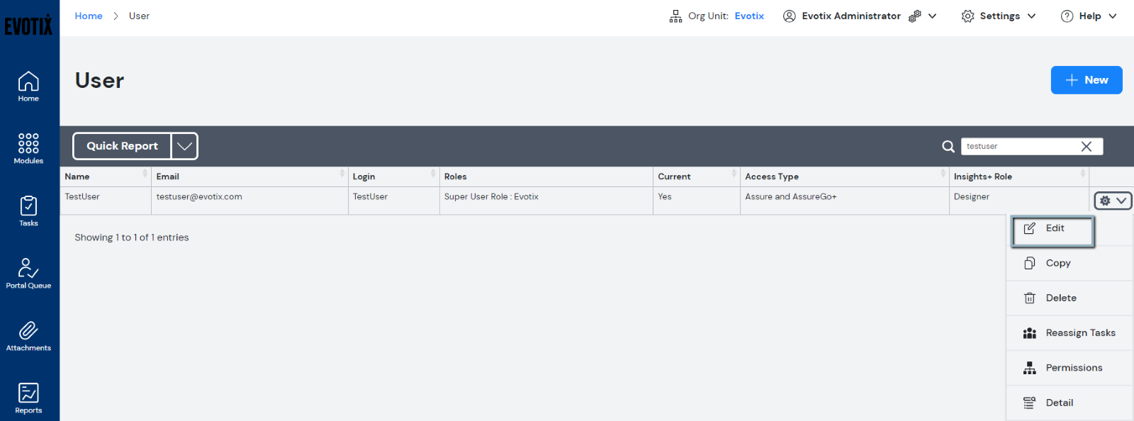The width and height of the screenshot is (1134, 421).
Task: Click the user profile icon
Action: pos(789,16)
